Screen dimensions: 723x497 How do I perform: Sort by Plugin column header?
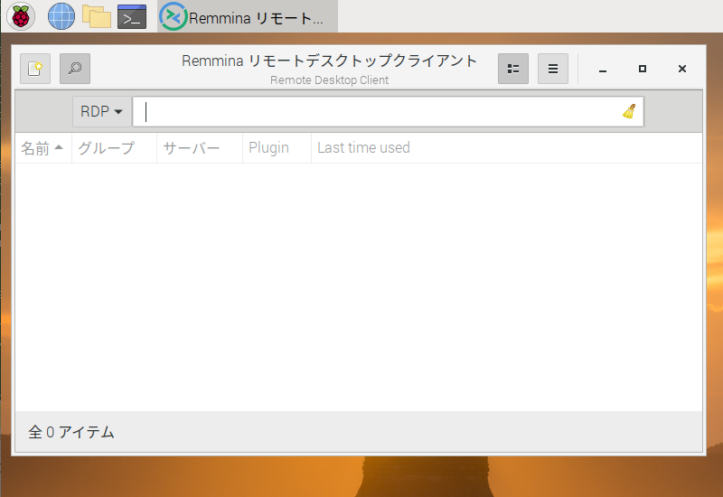point(277,148)
